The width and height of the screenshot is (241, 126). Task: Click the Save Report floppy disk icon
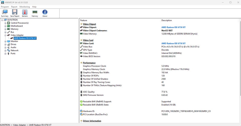(15, 13)
